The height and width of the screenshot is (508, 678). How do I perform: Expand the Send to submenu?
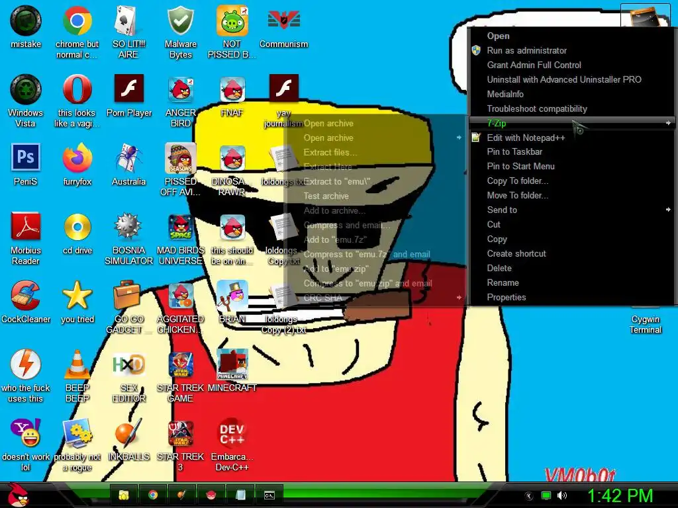[x=571, y=210]
